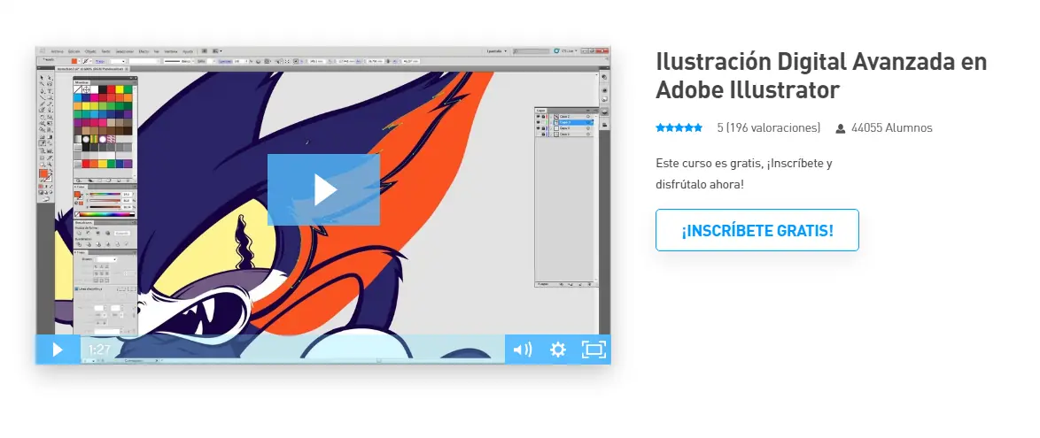The height and width of the screenshot is (438, 1040).
Task: Click the five-star course rating
Action: point(679,128)
